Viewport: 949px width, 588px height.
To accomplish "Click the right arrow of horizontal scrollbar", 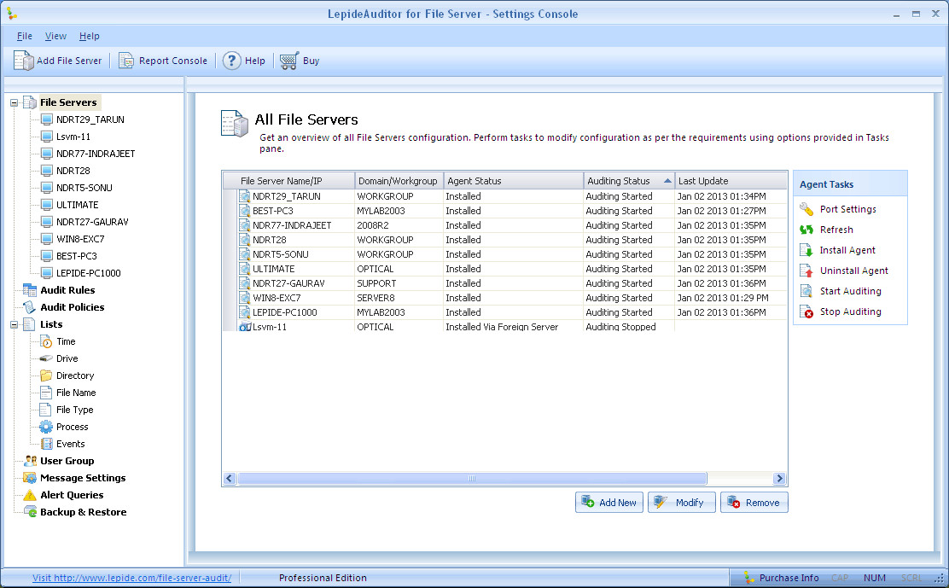I will click(779, 479).
